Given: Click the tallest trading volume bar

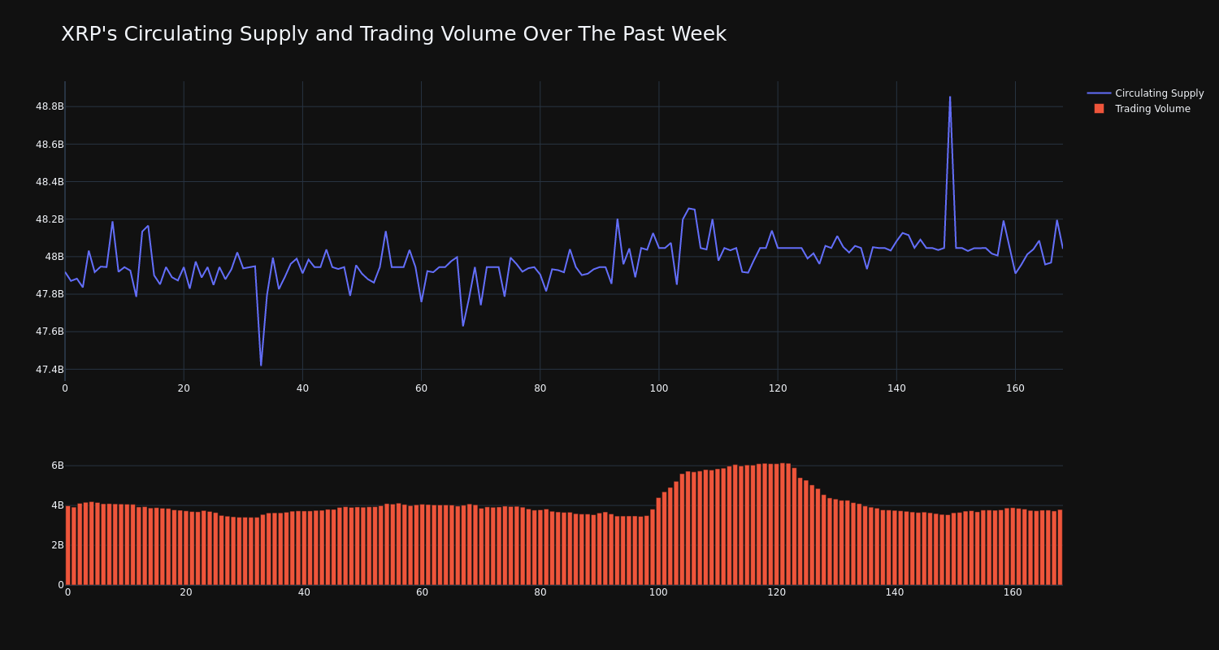Looking at the screenshot, I should tap(783, 524).
